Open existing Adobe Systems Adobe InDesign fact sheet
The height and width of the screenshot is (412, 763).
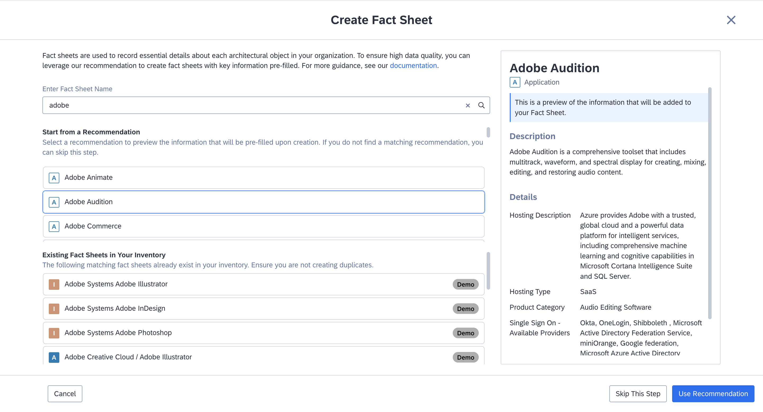click(x=264, y=308)
